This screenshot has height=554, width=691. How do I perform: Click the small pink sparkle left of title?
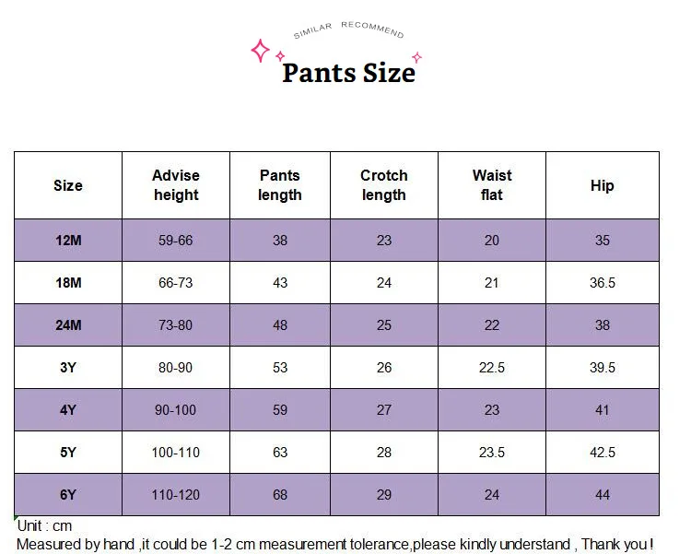280,56
